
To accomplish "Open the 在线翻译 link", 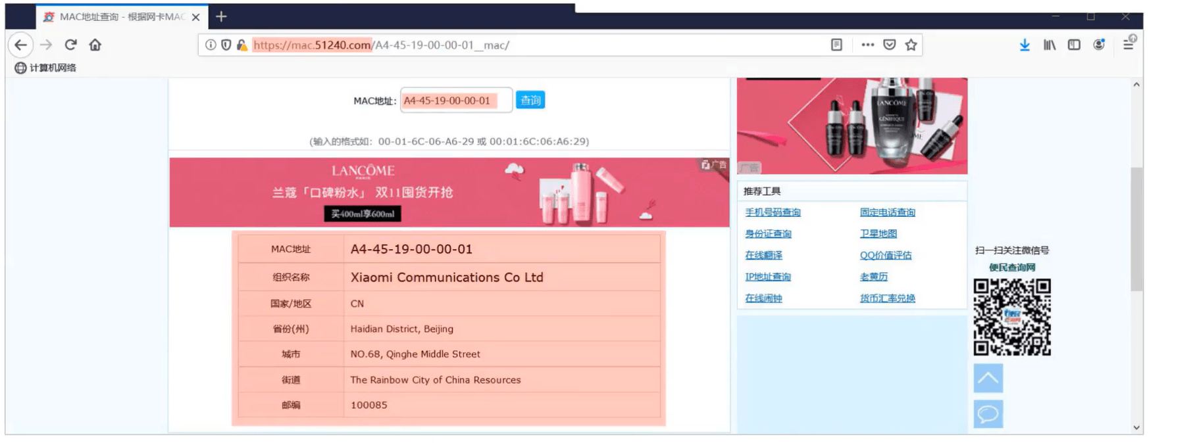I will [x=764, y=255].
